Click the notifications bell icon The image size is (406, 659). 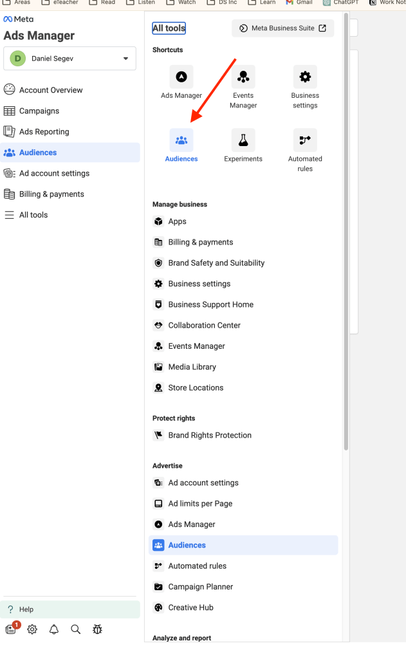click(x=54, y=629)
